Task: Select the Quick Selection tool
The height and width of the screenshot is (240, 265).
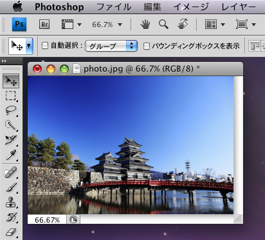Action: coord(11,125)
